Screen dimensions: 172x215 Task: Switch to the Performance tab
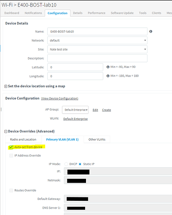point(97,13)
